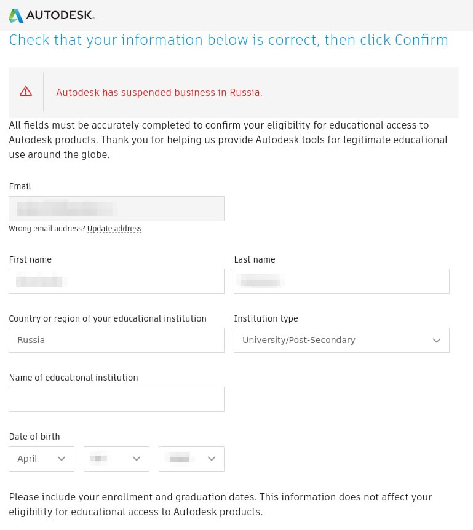Click the 'Institution type' label
Image resolution: width=473 pixels, height=530 pixels.
(x=266, y=318)
